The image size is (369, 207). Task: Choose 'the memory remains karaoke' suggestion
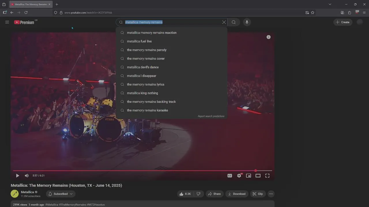tap(172, 110)
